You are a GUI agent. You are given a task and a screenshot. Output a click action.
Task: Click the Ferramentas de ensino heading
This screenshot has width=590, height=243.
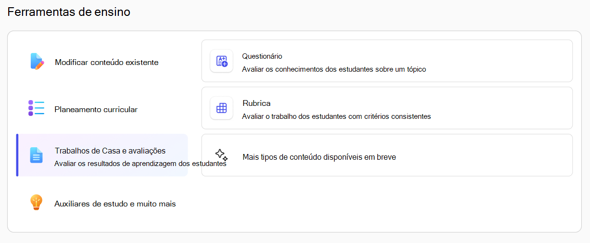click(x=69, y=12)
